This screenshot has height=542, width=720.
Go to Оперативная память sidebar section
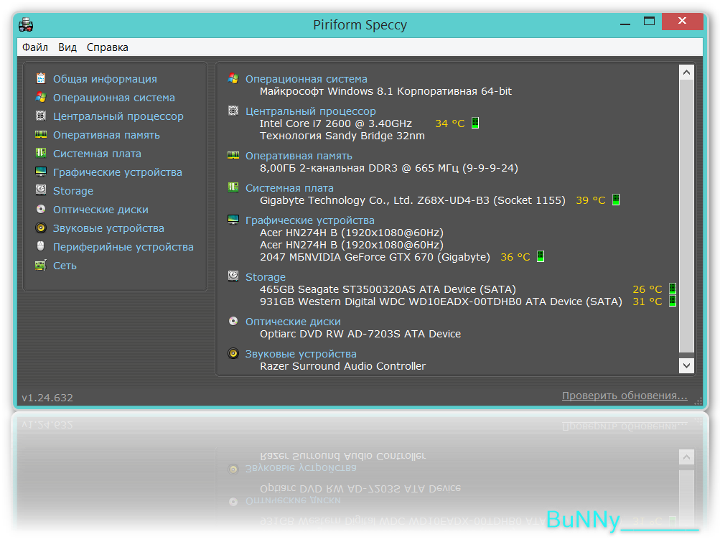[x=106, y=135]
